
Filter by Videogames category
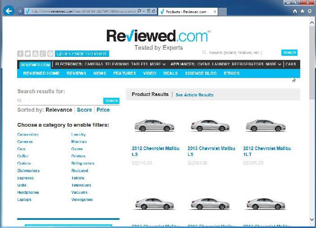(x=82, y=200)
